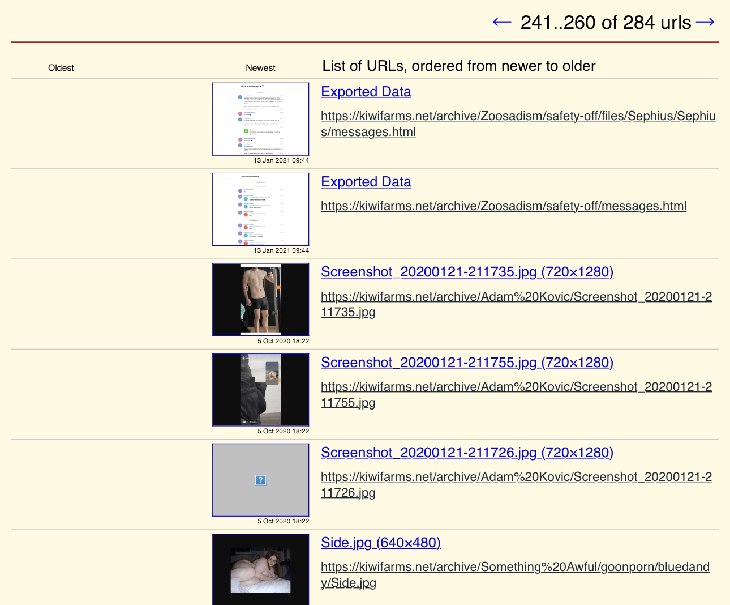The width and height of the screenshot is (730, 605).
Task: Open thumbnail for the Screenshot_20200121-211755.jpg entry
Action: point(260,390)
